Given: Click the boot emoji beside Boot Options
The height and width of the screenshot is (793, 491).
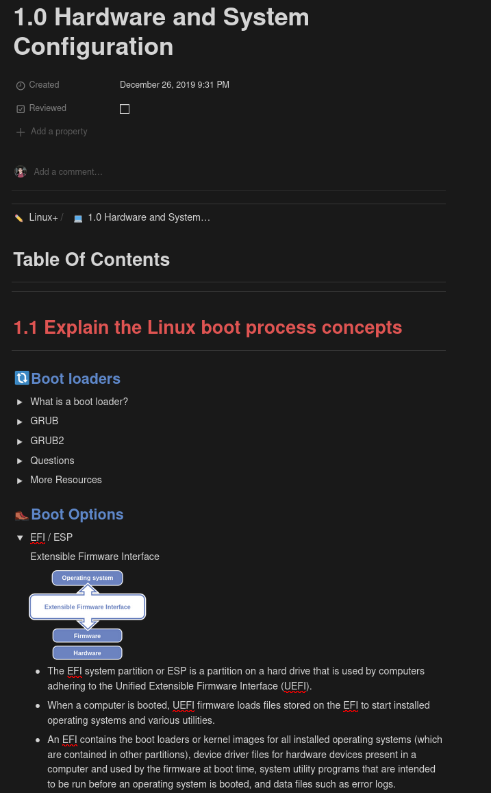Looking at the screenshot, I should tap(22, 515).
